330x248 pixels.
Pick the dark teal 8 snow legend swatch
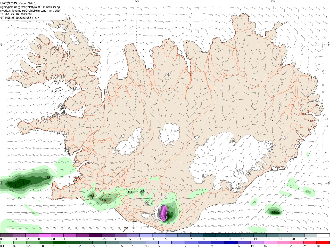(209, 235)
